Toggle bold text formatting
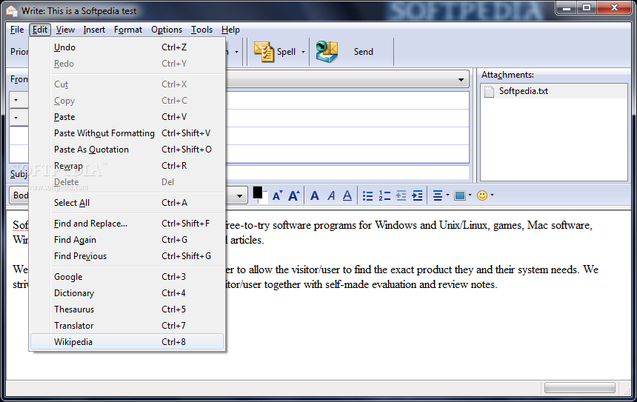 coord(315,195)
